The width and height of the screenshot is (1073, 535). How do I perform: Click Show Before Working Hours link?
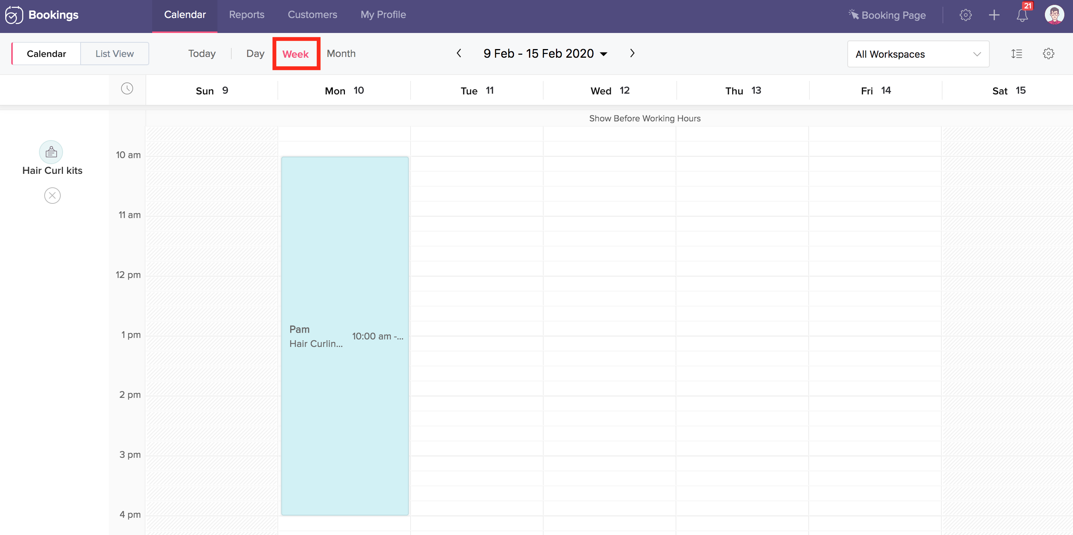(644, 118)
